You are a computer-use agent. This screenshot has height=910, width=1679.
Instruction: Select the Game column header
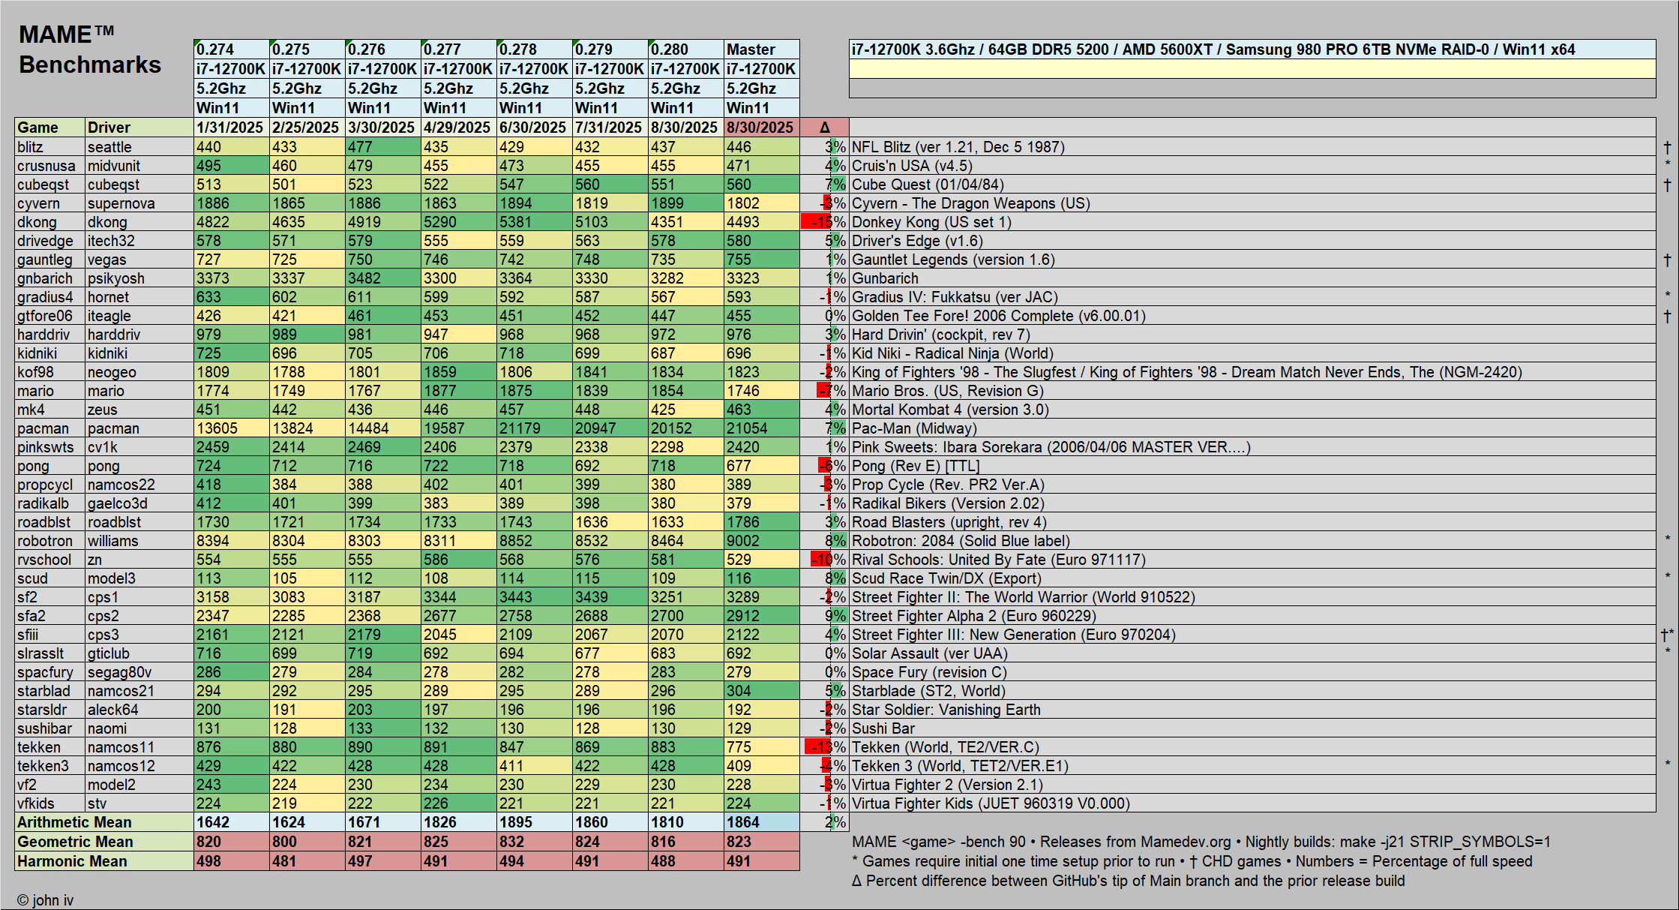coord(38,128)
